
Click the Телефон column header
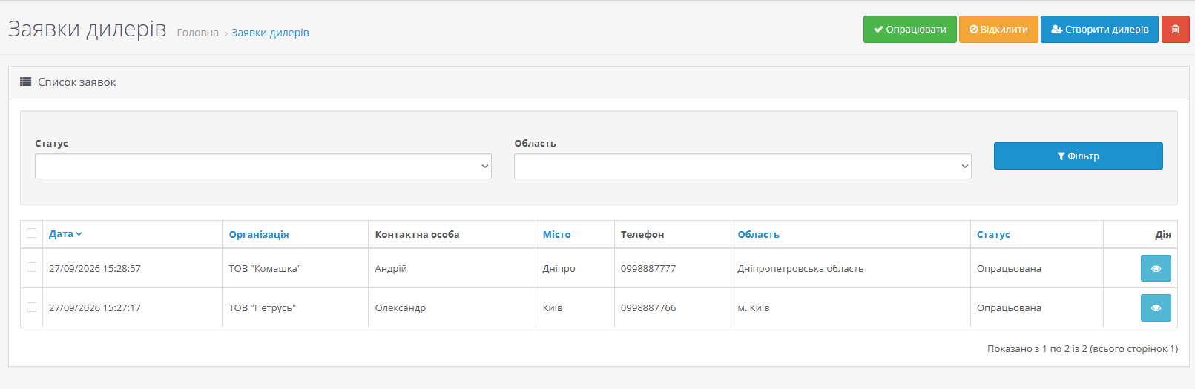pos(642,234)
